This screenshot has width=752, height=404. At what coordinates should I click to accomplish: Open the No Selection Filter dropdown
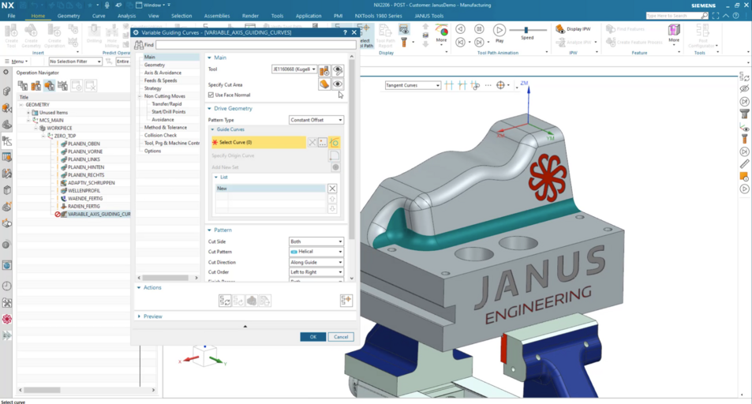75,62
